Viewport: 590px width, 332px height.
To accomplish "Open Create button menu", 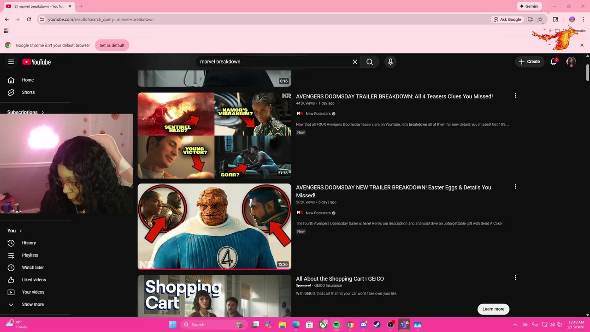I will pos(529,61).
